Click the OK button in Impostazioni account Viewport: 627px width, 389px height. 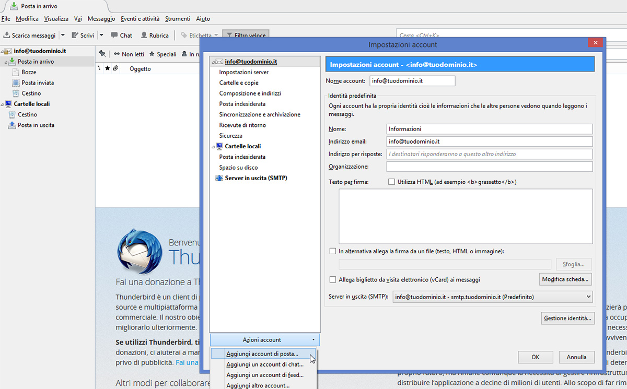pyautogui.click(x=536, y=358)
